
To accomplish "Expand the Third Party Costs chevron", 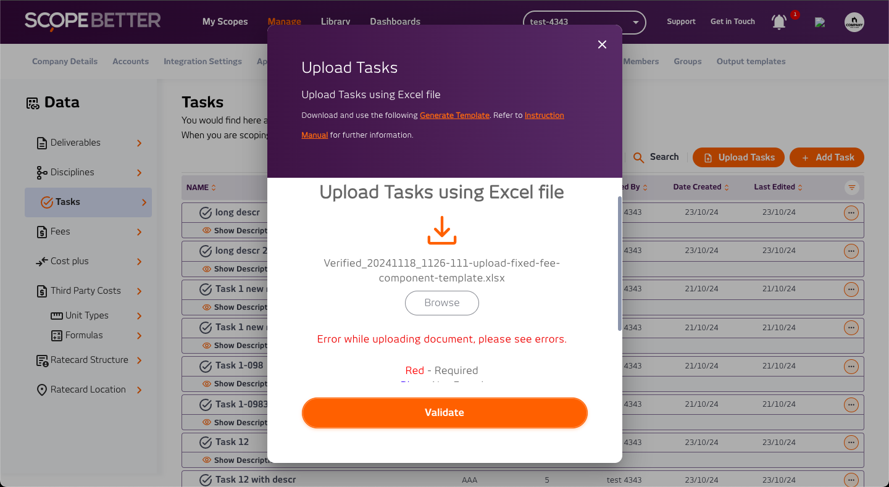I will pyautogui.click(x=140, y=291).
